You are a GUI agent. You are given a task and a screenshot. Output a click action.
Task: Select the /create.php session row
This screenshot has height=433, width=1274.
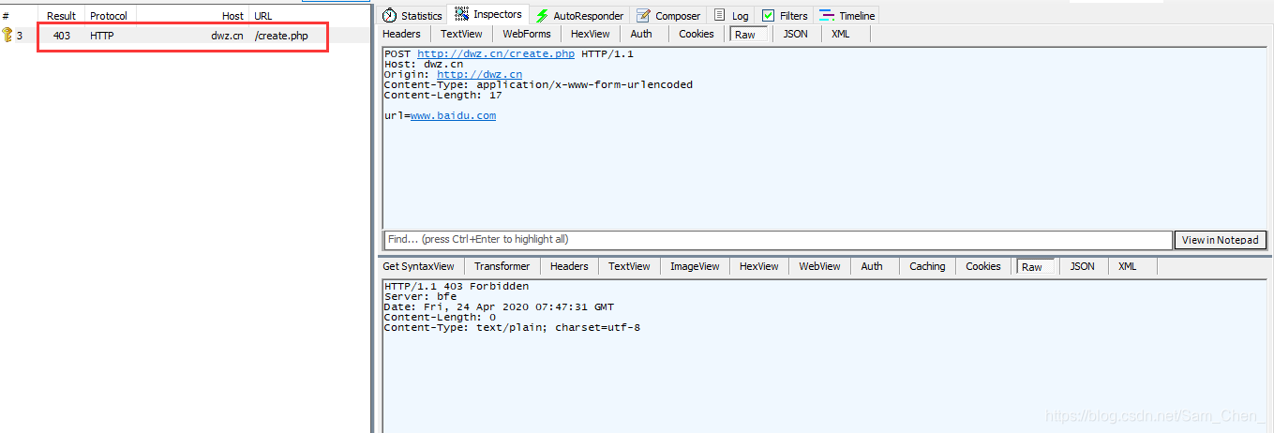pyautogui.click(x=186, y=36)
